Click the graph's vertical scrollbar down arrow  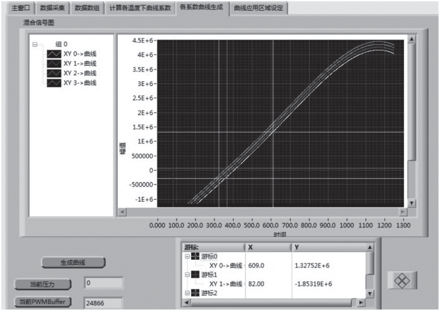(x=412, y=203)
